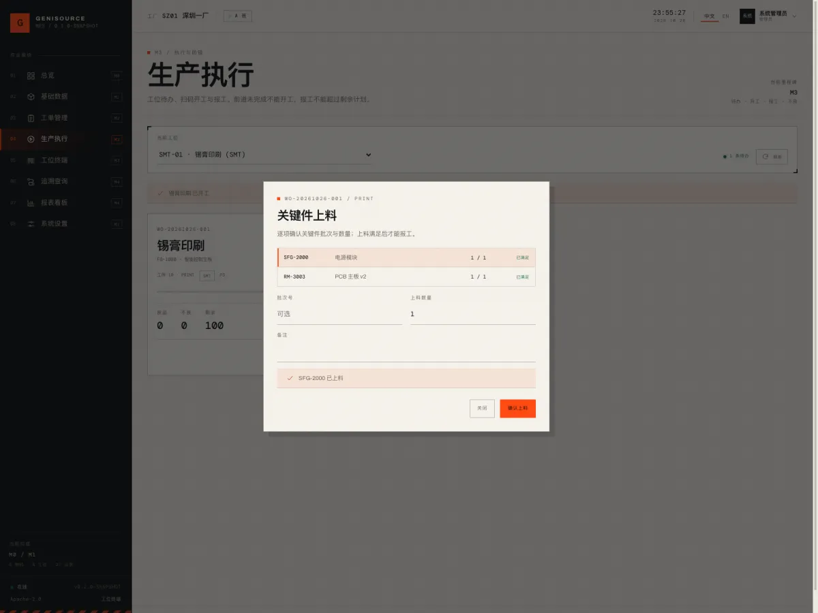Image resolution: width=818 pixels, height=613 pixels.
Task: Click the refresh icon beside 刷新
Action: pos(766,157)
